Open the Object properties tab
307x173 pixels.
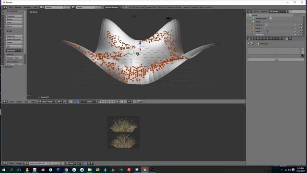pyautogui.click(x=268, y=38)
